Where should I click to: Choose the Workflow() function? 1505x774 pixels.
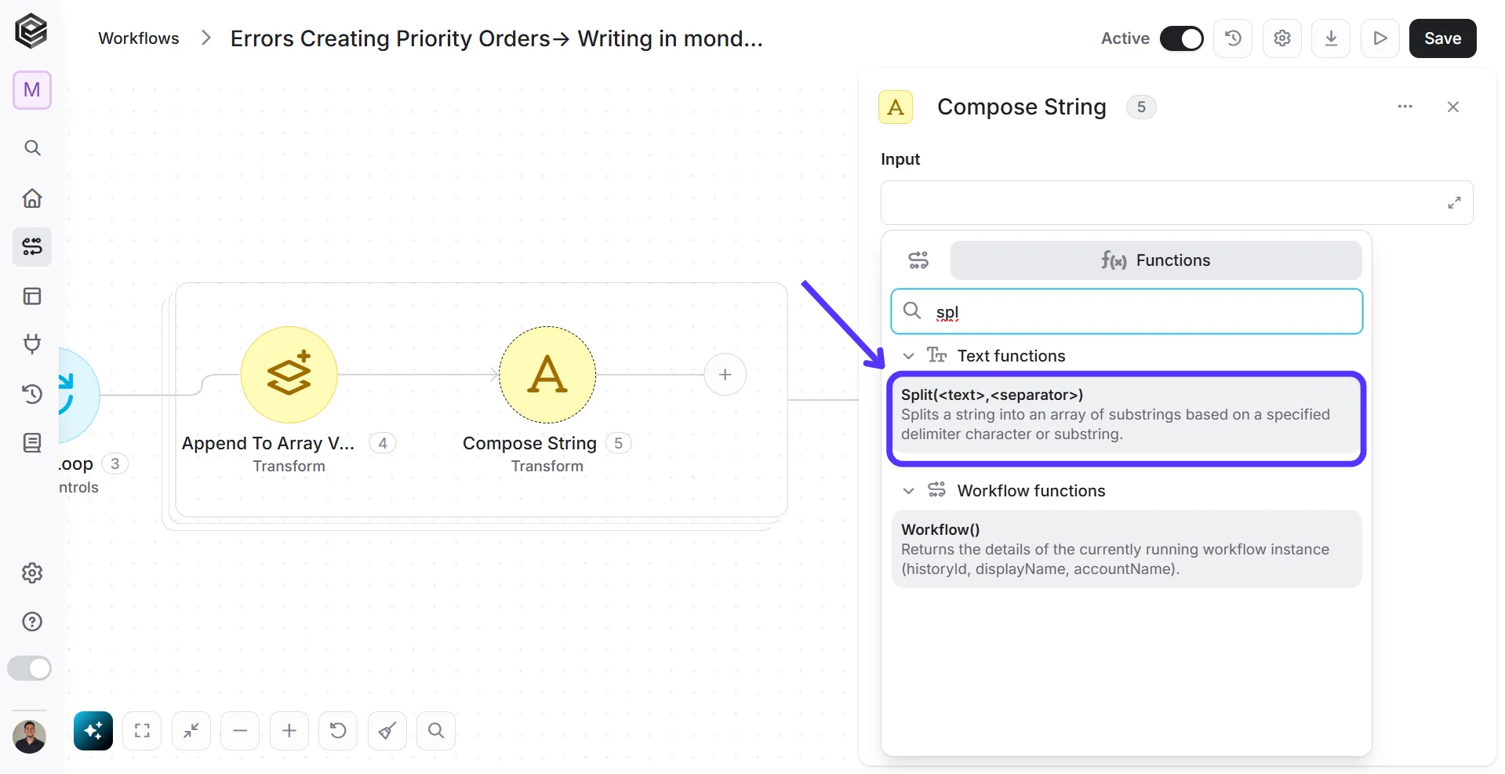[x=1126, y=549]
